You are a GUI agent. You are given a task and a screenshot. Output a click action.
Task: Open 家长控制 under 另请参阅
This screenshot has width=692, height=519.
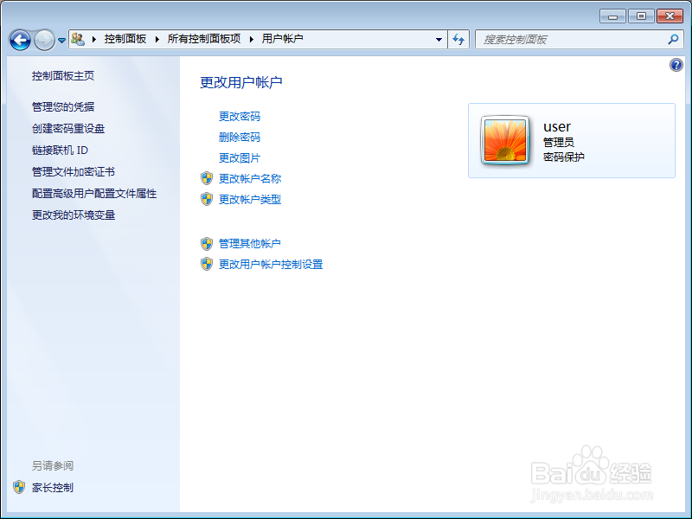(53, 488)
